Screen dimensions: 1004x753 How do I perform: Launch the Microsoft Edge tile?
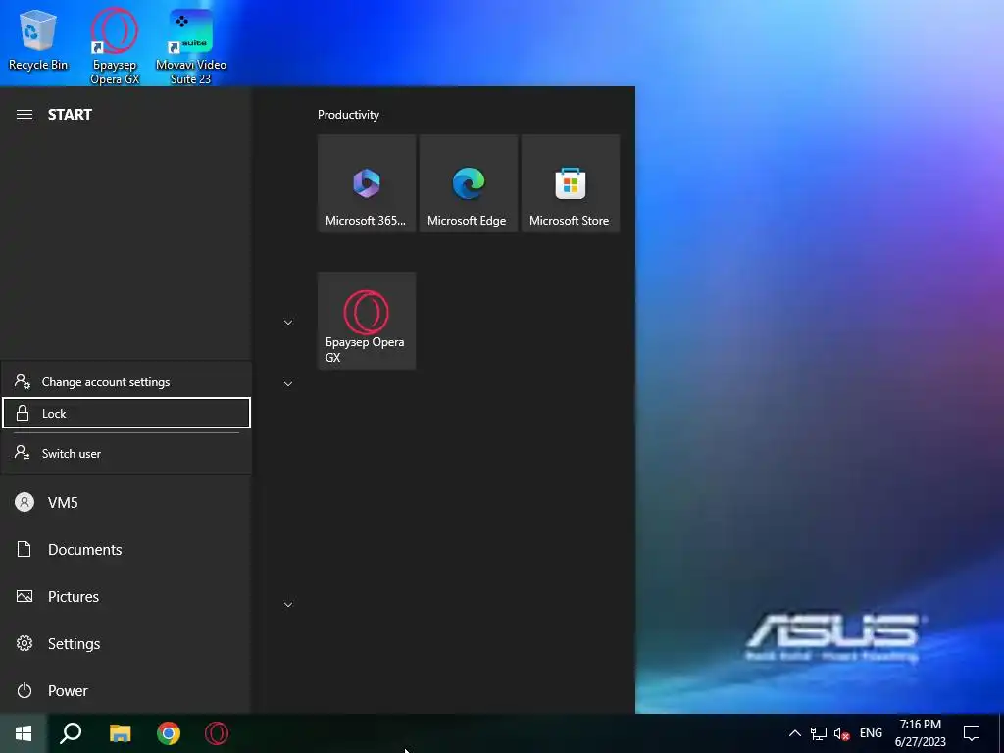point(468,183)
